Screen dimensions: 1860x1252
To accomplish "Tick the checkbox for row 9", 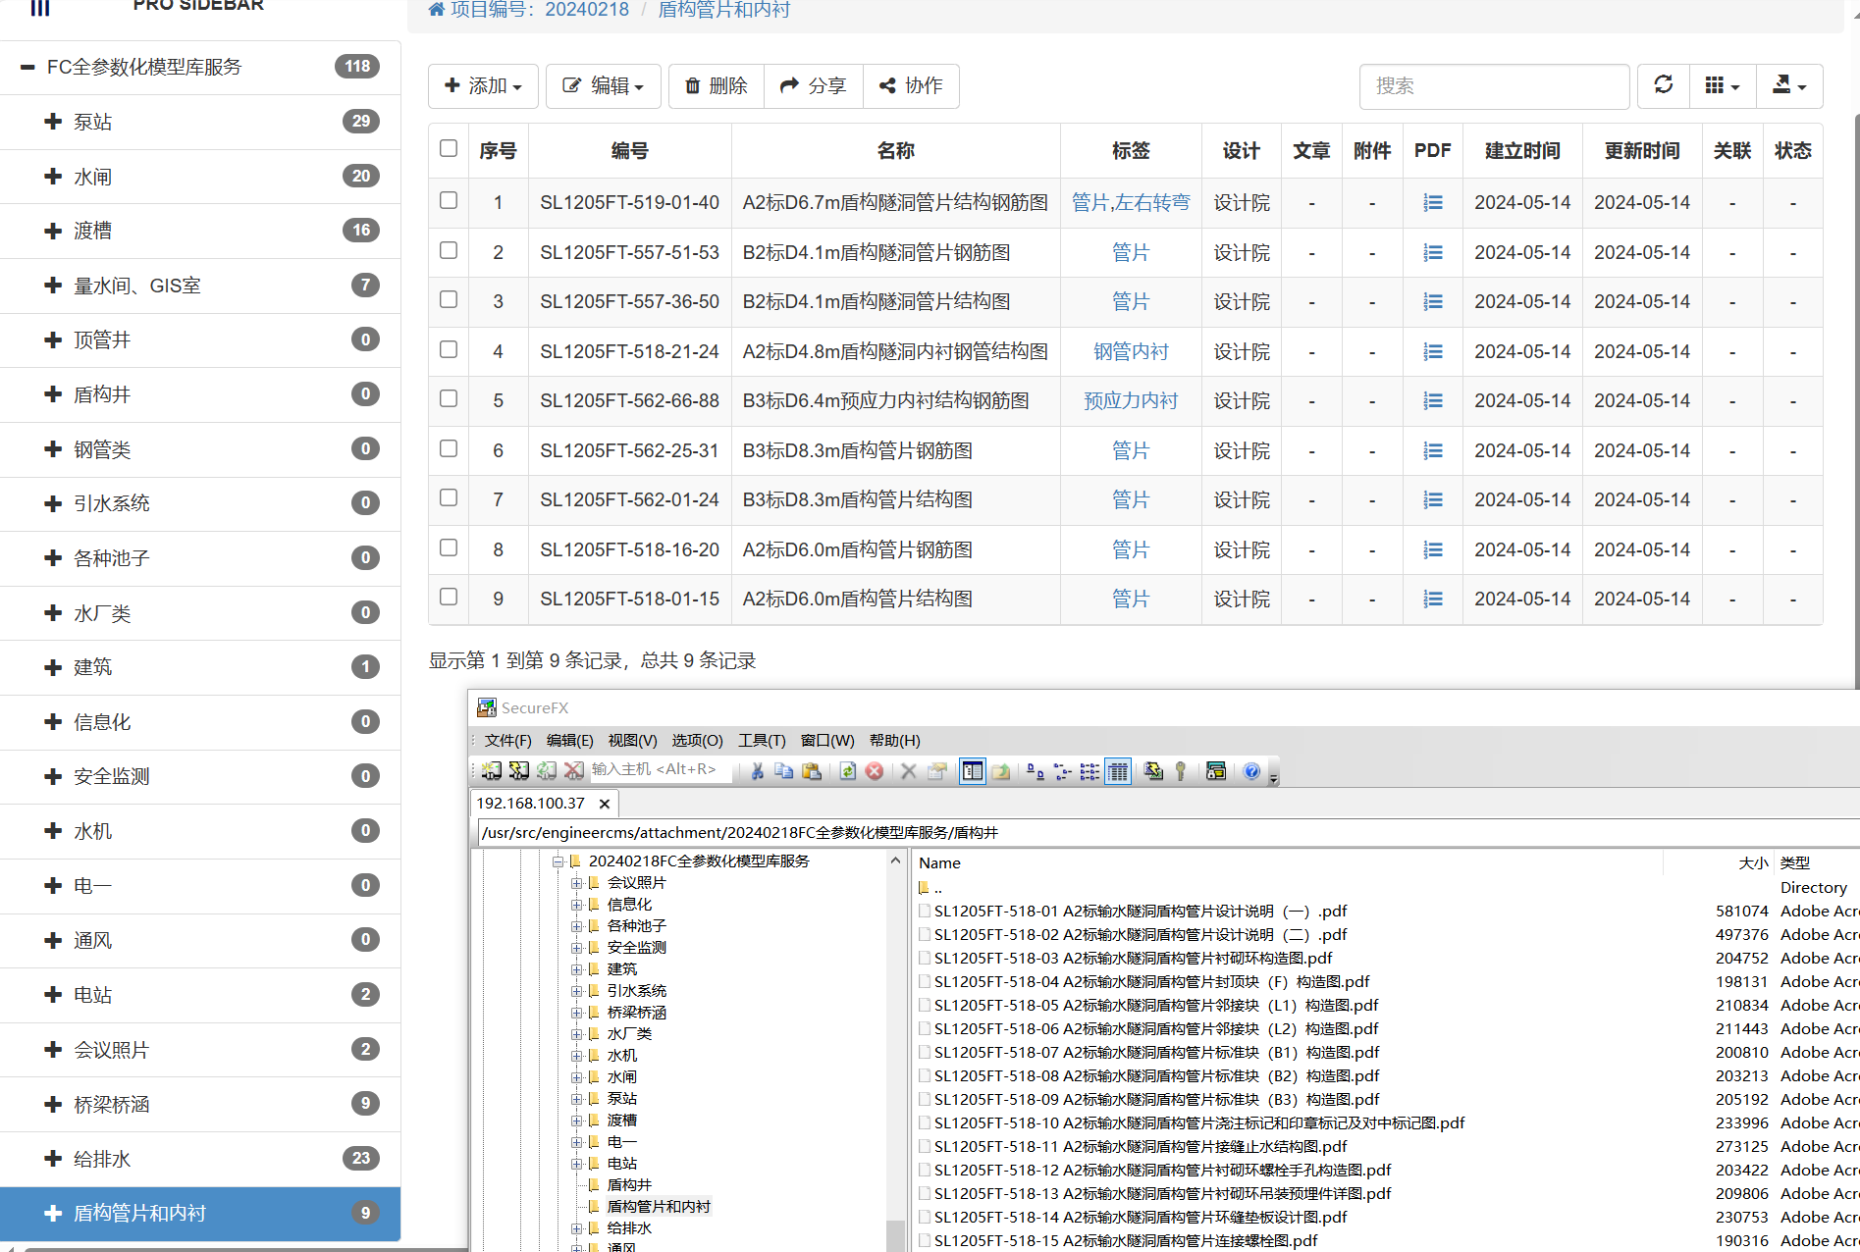I will pos(449,598).
